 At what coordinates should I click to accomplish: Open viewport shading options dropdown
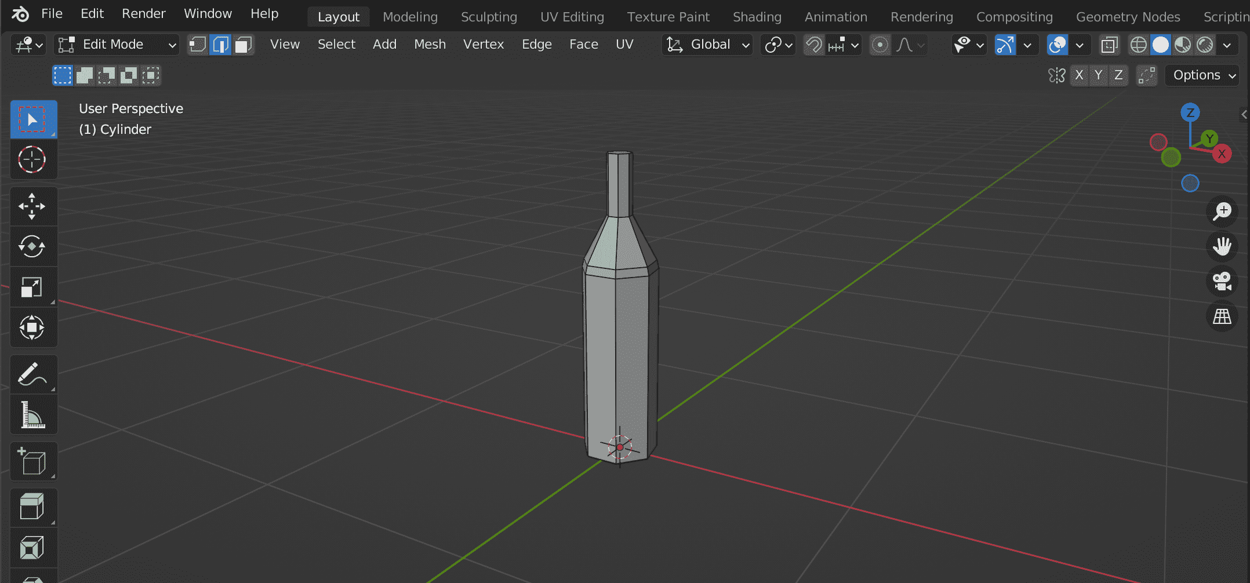click(1227, 45)
